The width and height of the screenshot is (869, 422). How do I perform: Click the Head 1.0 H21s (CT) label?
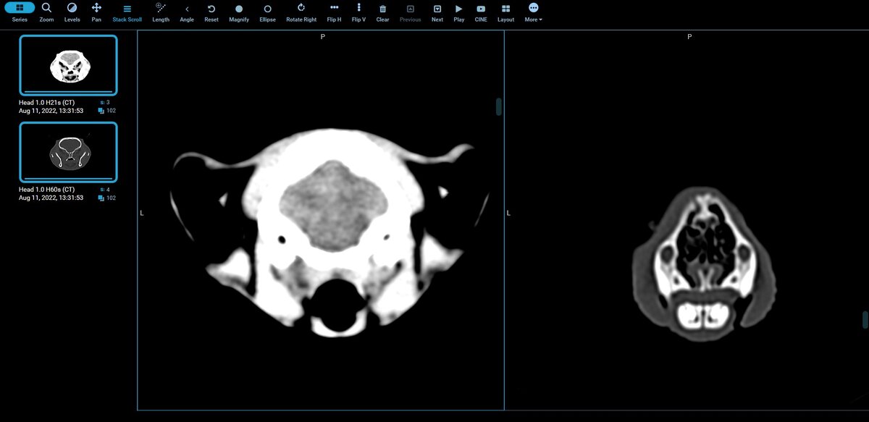46,103
